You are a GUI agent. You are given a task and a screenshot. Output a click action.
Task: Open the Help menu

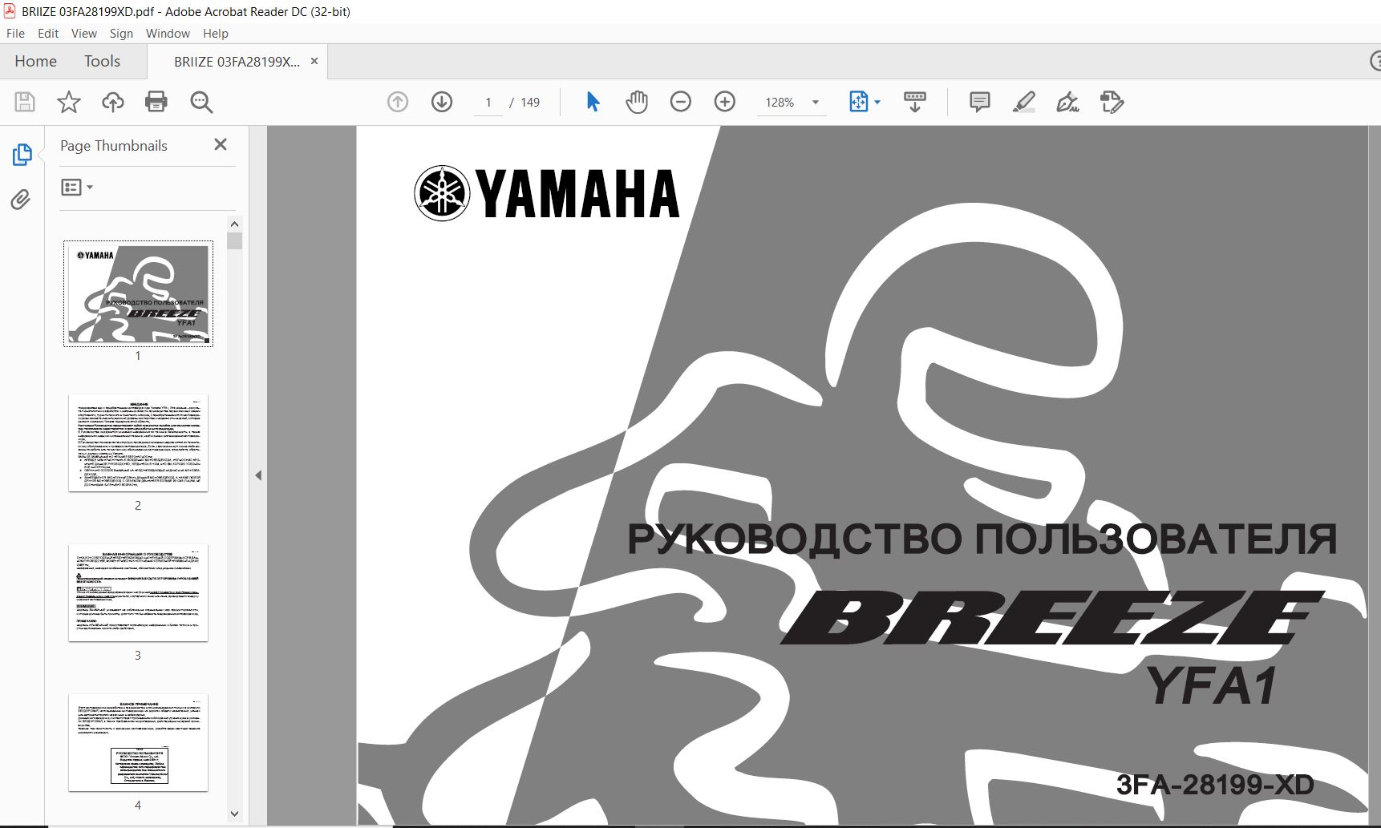coord(216,33)
